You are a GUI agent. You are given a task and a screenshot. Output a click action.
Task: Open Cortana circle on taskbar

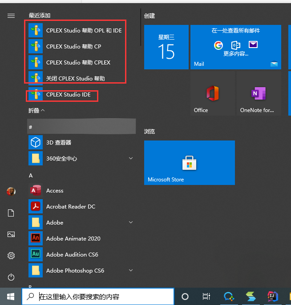pos(185,297)
